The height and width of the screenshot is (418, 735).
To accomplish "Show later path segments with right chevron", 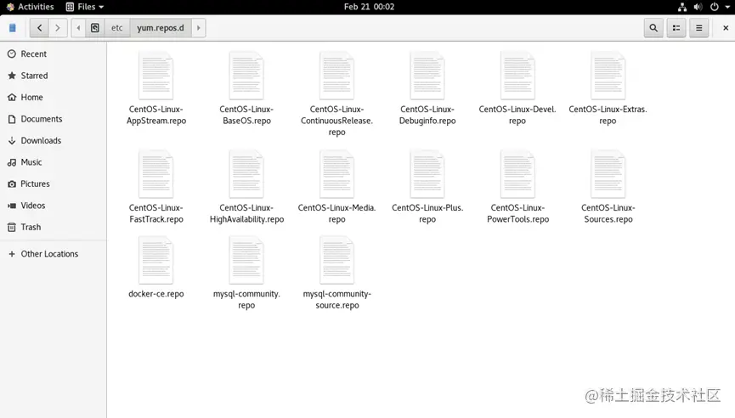I will coord(198,28).
